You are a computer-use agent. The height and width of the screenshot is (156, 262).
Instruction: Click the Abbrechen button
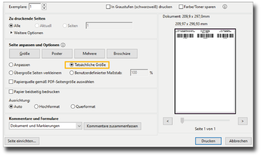pos(238,141)
